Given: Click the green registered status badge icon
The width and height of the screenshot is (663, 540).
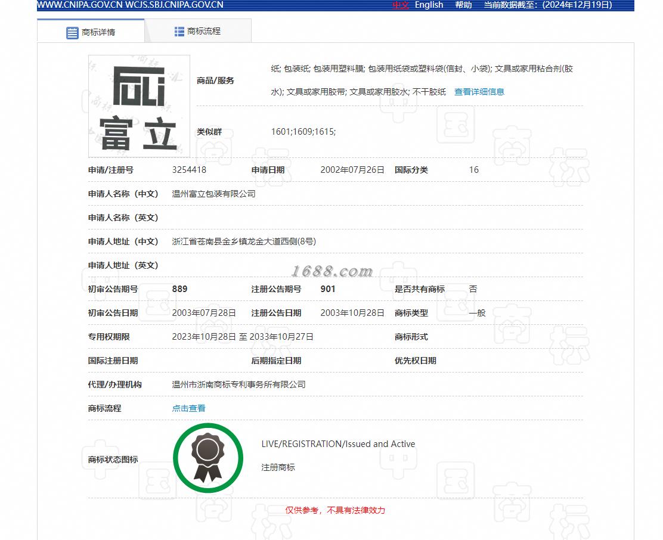Looking at the screenshot, I should [208, 458].
